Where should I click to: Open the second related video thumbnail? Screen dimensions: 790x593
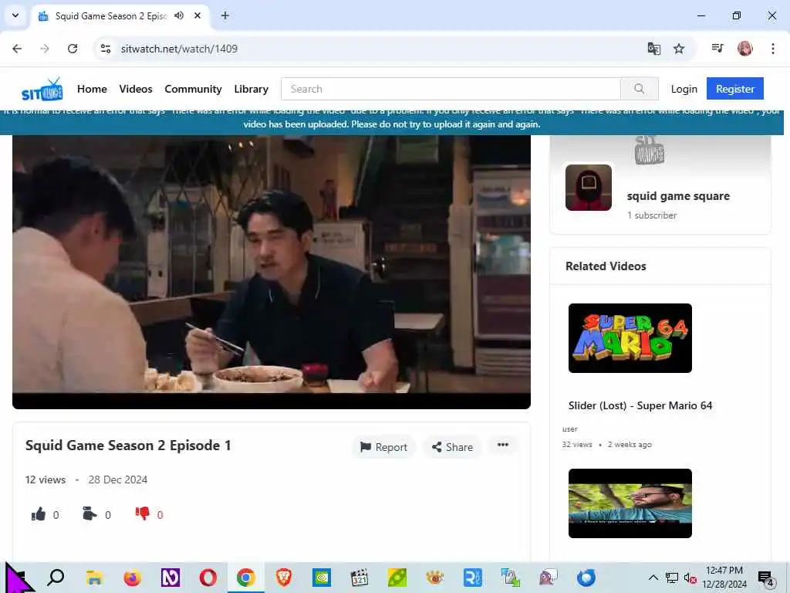coord(630,503)
